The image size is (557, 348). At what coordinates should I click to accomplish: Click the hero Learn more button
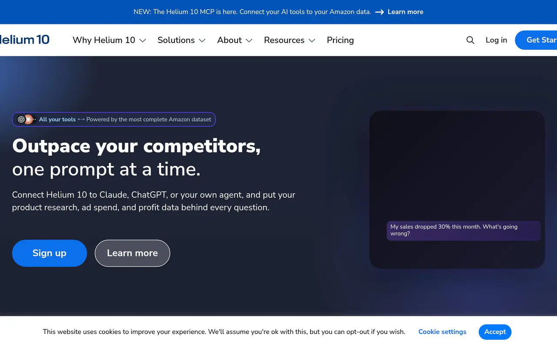click(x=132, y=253)
